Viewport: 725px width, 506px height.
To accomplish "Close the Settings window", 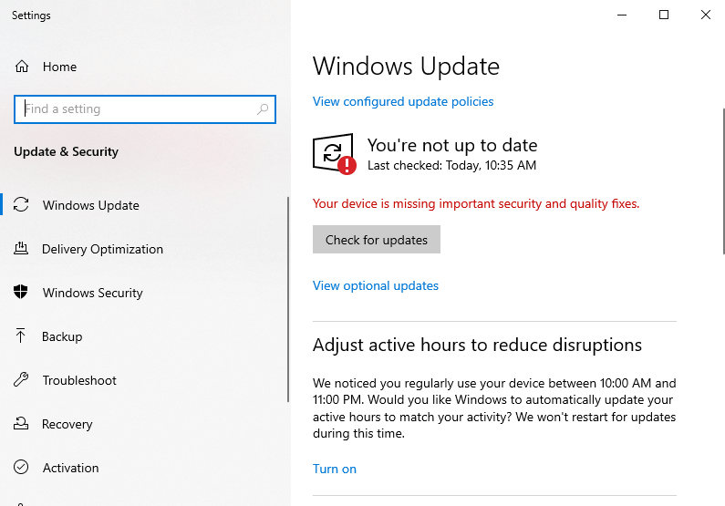I will tap(705, 15).
